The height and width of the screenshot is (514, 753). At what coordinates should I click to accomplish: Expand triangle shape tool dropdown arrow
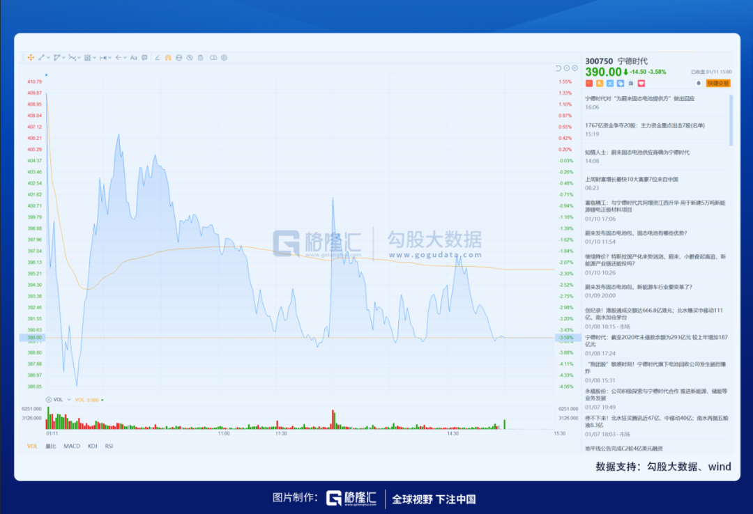[64, 58]
